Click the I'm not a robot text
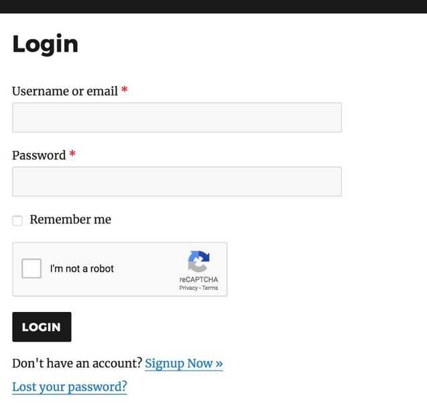Screen dimensions: 427x416 [82, 268]
